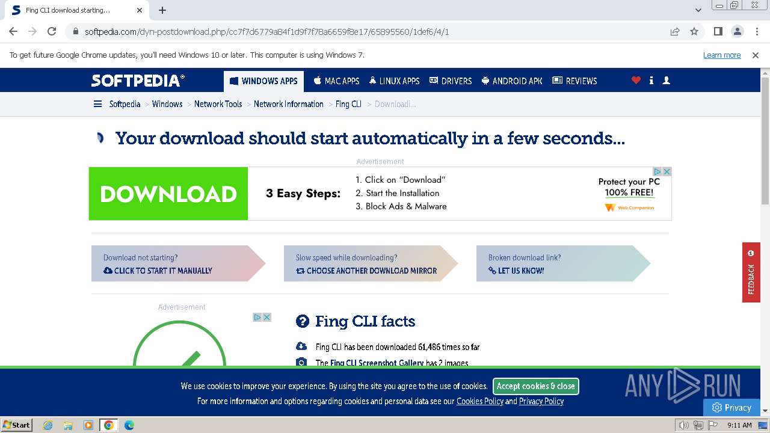The width and height of the screenshot is (770, 433).
Task: Click the Fing CLI facts heading
Action: 365,321
